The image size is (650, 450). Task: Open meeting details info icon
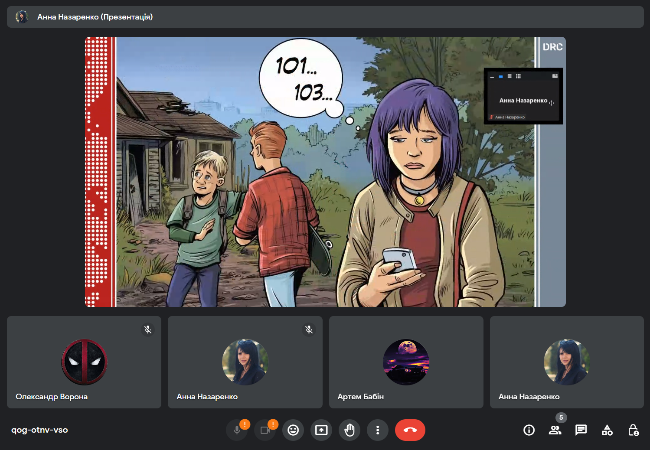529,430
